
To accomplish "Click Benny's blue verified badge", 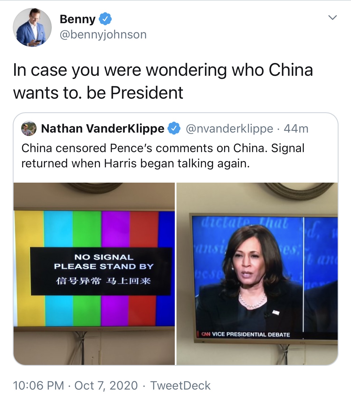I will click(x=105, y=19).
